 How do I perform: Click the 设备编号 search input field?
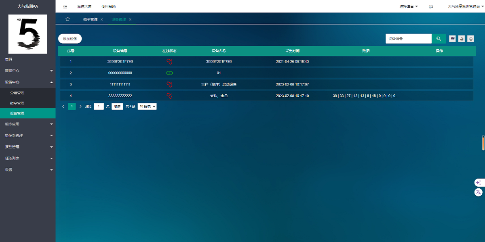[x=408, y=39]
